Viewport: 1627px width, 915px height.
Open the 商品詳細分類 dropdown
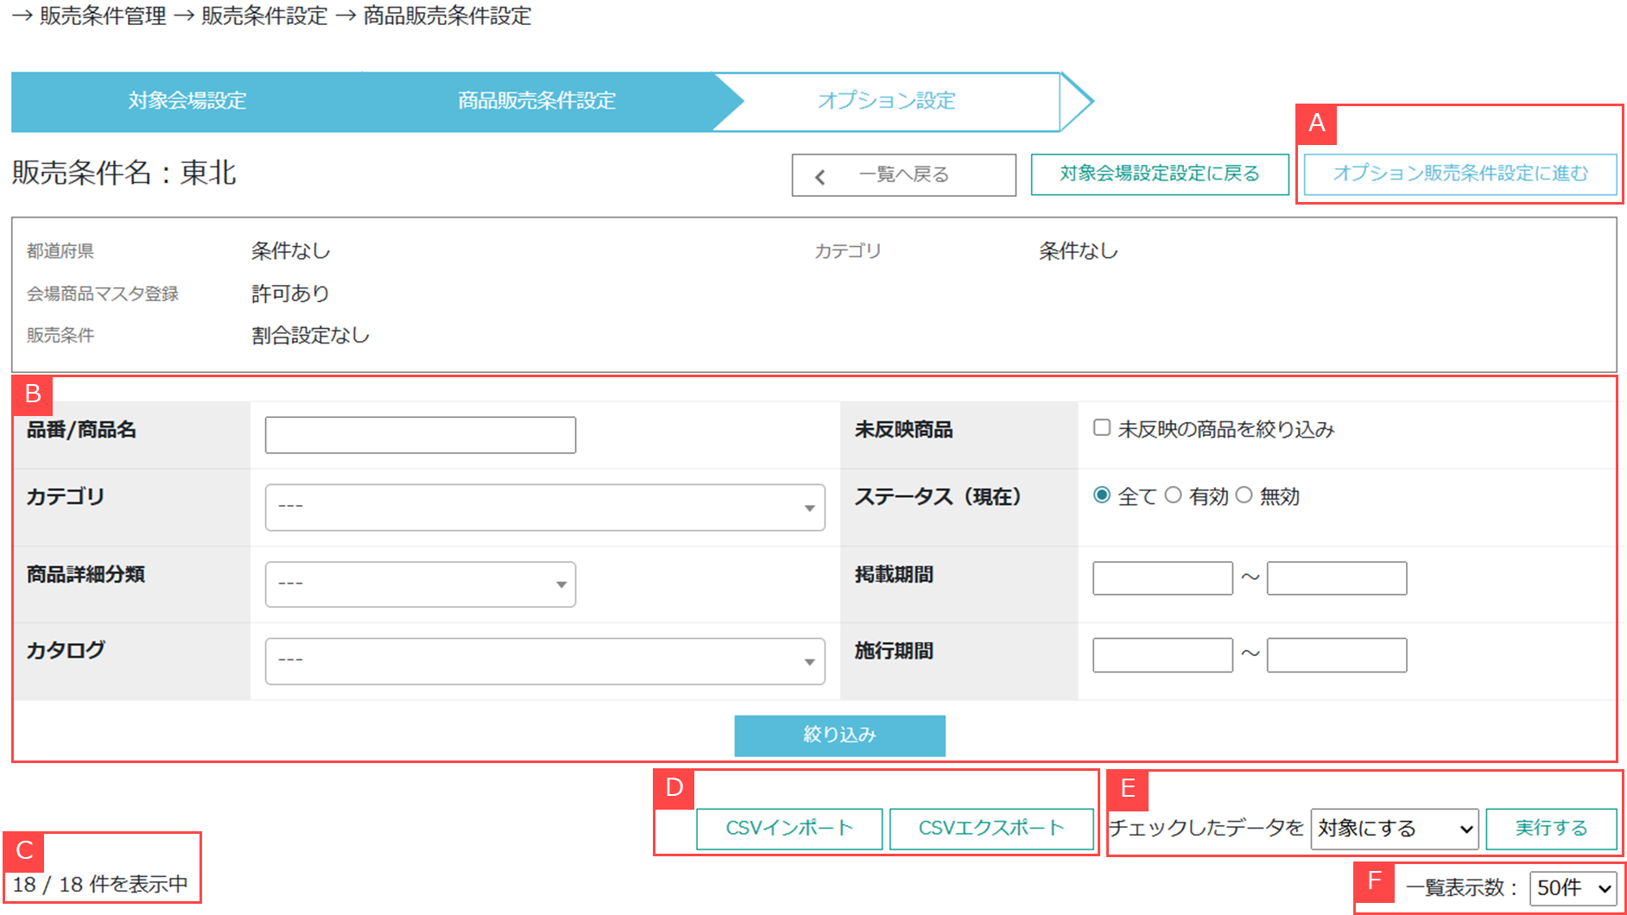click(421, 584)
